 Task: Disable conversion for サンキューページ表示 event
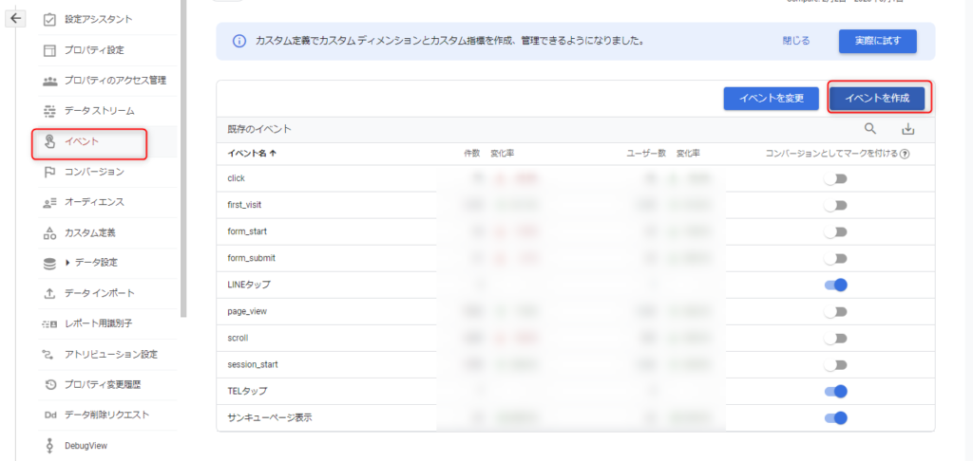pyautogui.click(x=836, y=418)
